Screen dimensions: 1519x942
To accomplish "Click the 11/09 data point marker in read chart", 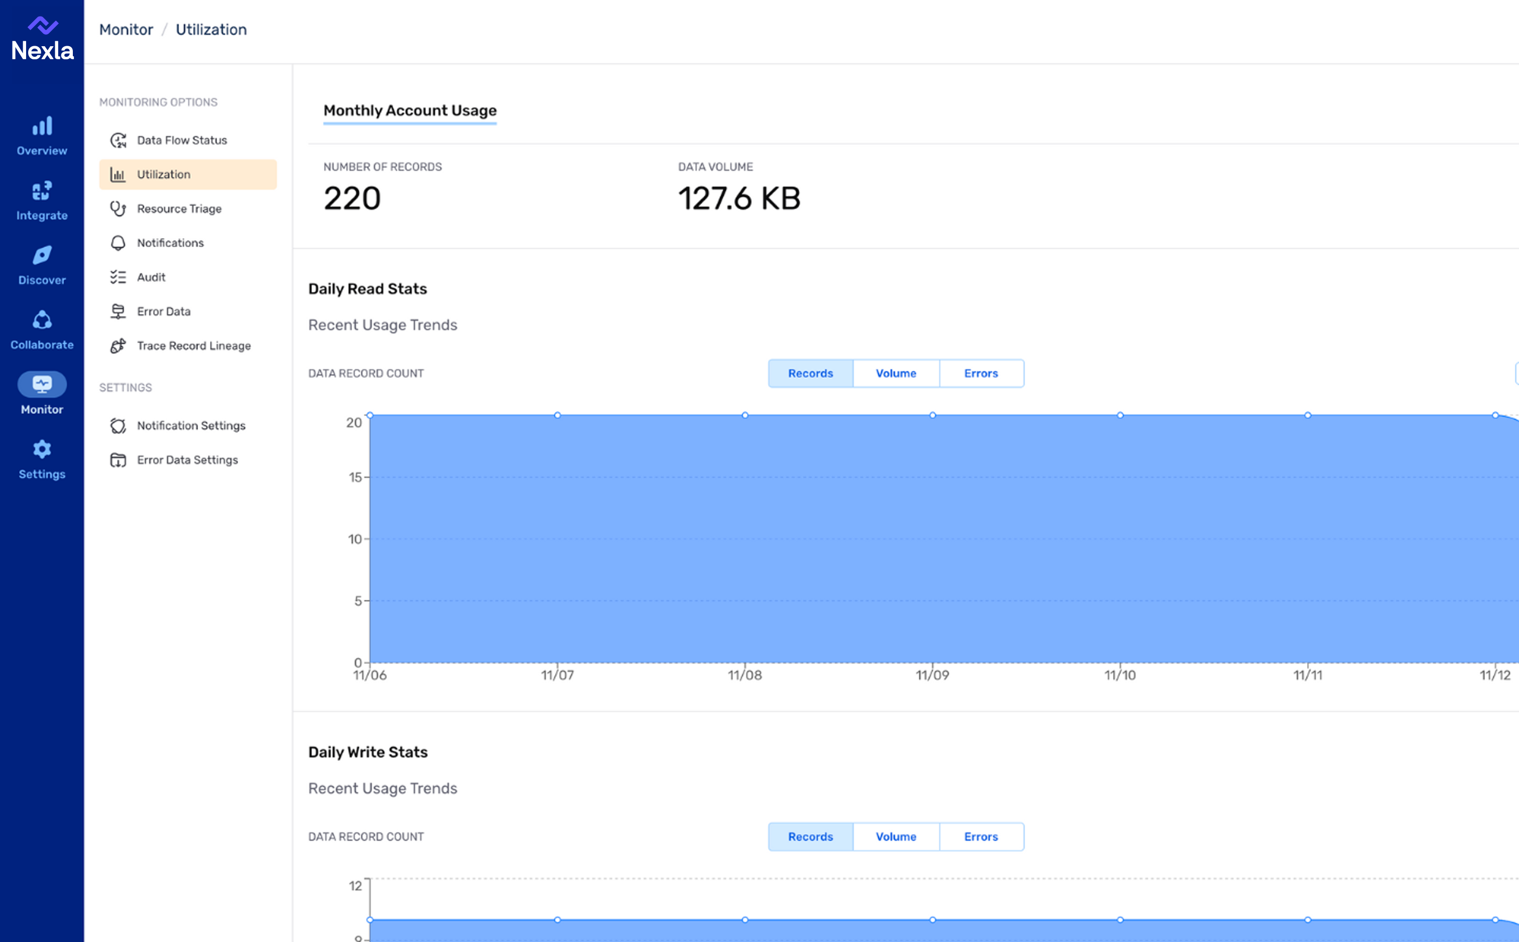I will point(932,415).
